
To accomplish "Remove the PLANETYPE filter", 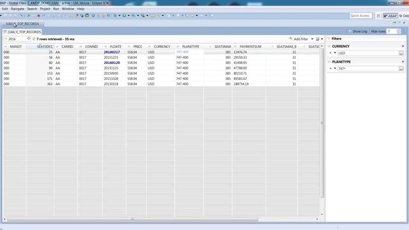I will click(403, 62).
